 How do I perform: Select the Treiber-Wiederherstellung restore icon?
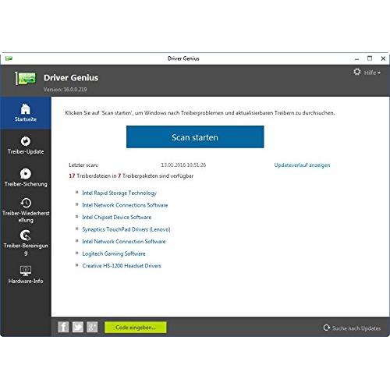pos(26,203)
